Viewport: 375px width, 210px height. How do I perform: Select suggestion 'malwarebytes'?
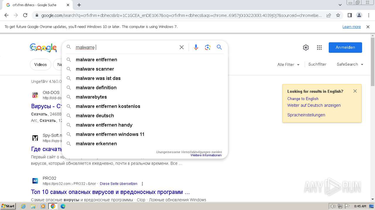145,97
